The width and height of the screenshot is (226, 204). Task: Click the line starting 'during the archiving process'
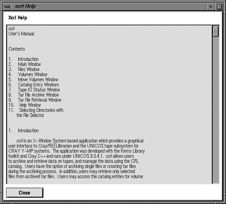72,171
